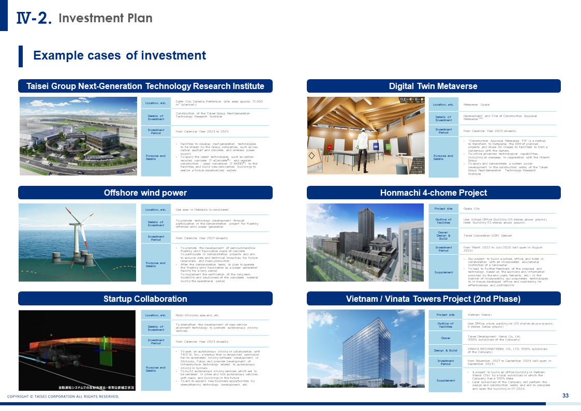Image resolution: width=581 pixels, height=411 pixels.
Task: Click "Location, etc." label under Research Institute
Action: click(156, 103)
